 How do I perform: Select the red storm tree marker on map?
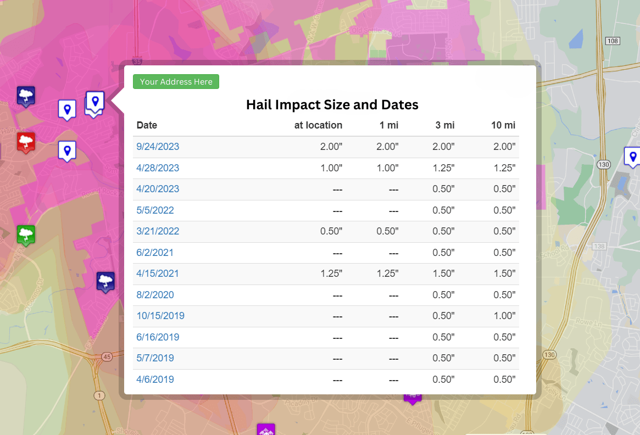(26, 143)
